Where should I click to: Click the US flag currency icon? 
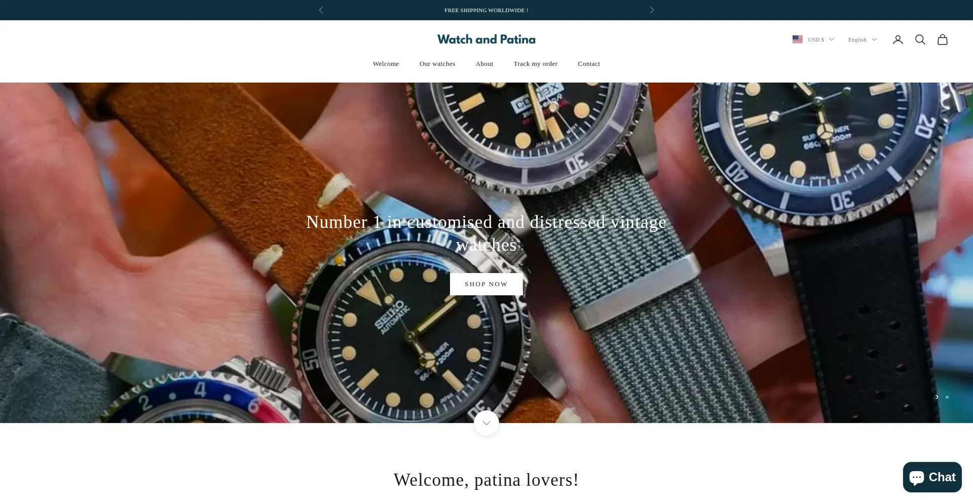pos(797,39)
